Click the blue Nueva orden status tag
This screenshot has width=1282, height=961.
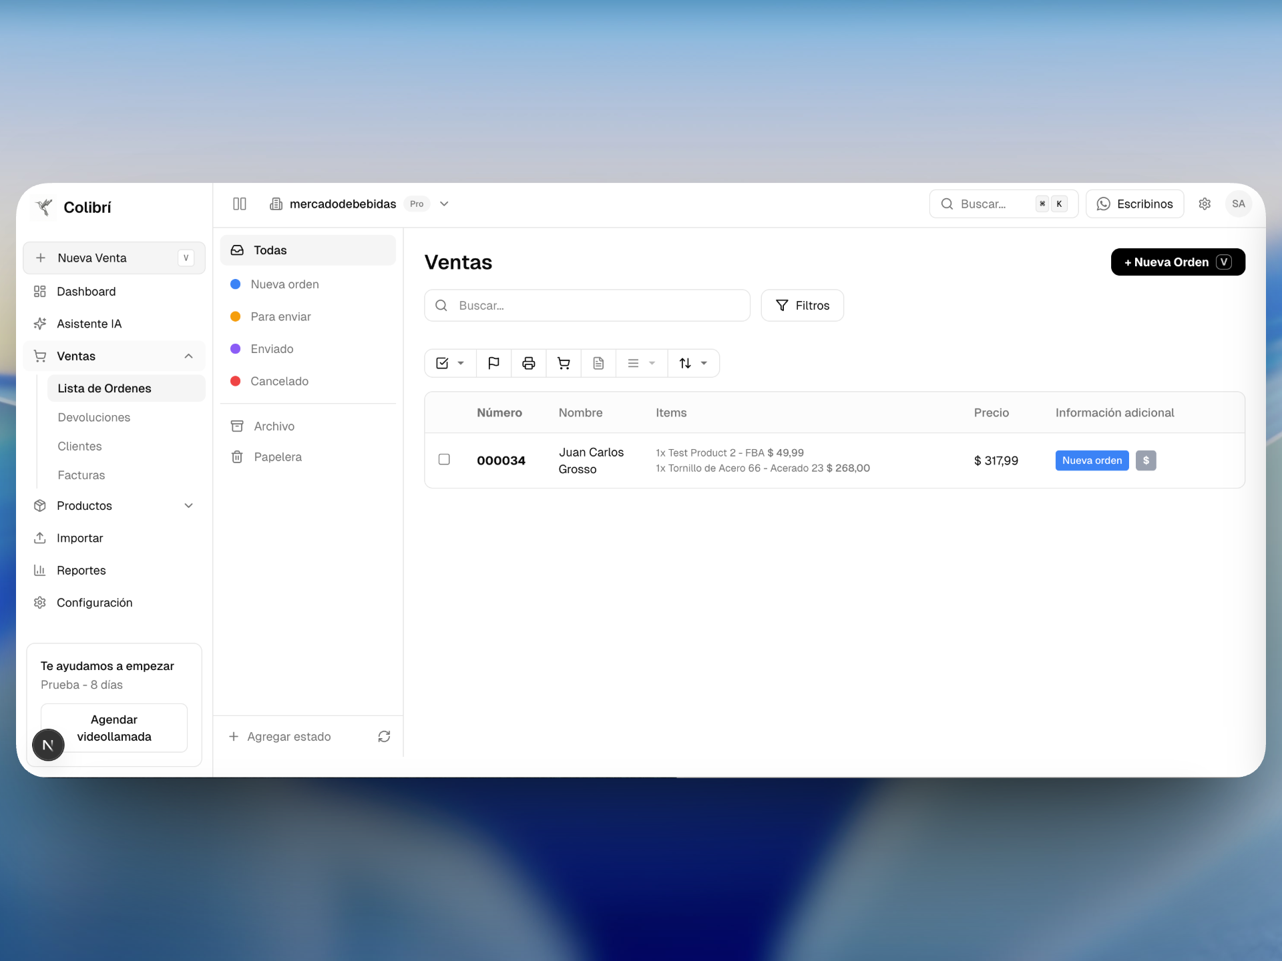pyautogui.click(x=1091, y=460)
